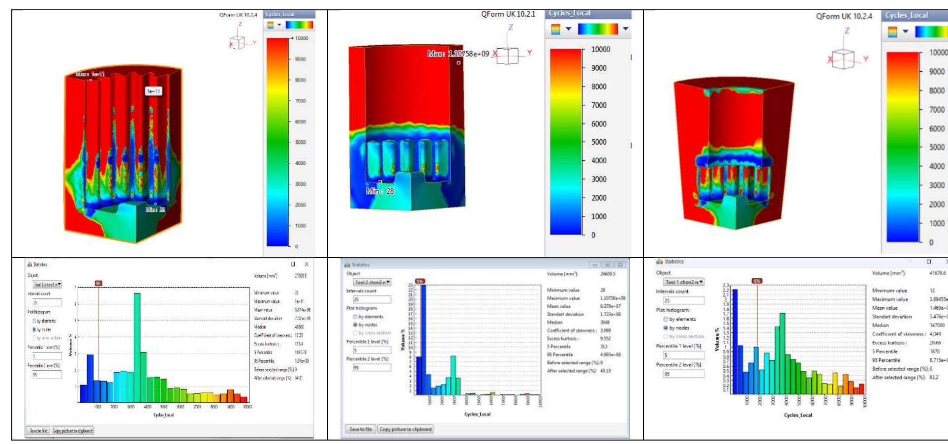The width and height of the screenshot is (948, 444).
Task: Click the XYZ axis cube in the QForm UK 10.2.1 viewer
Action: coord(508,55)
